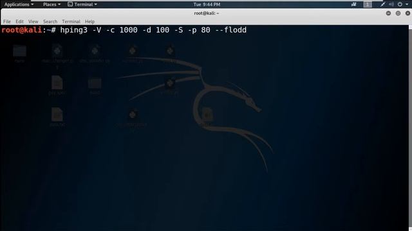Open the Help menu
The image size is (412, 231).
89,21
